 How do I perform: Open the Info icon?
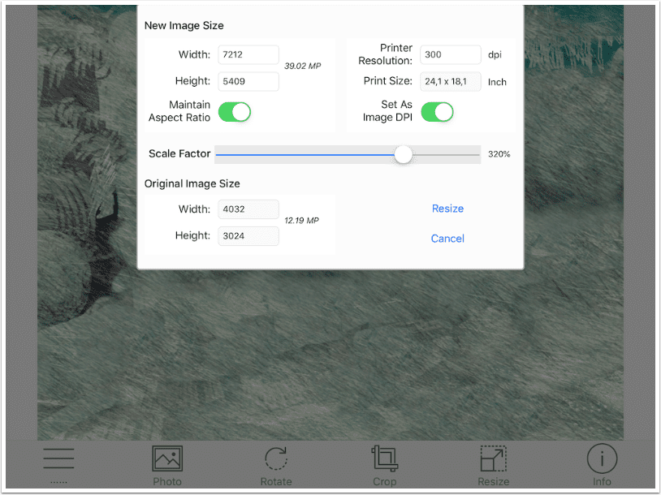pos(602,459)
